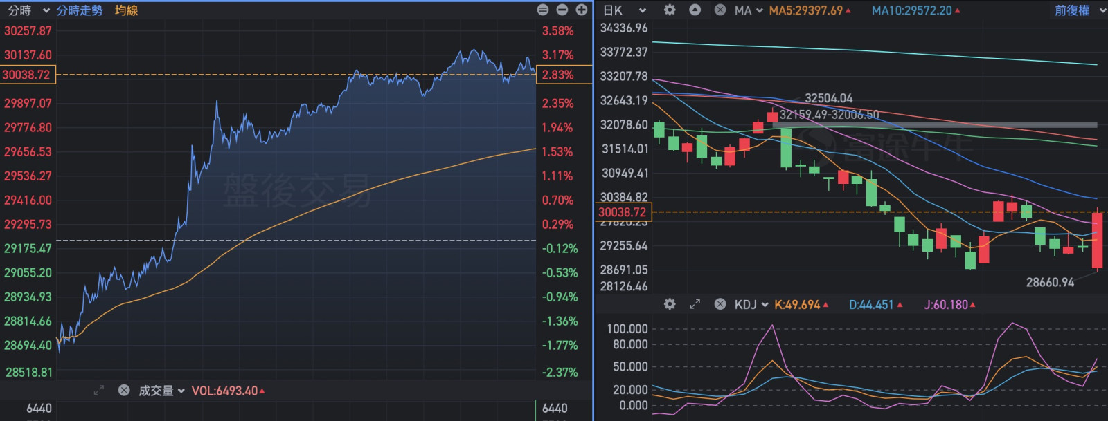This screenshot has height=421, width=1108.
Task: Click the zoom-in plus icon on intraday chart
Action: (582, 10)
